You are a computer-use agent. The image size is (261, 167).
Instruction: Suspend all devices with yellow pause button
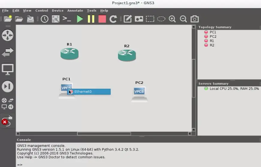tap(91, 19)
